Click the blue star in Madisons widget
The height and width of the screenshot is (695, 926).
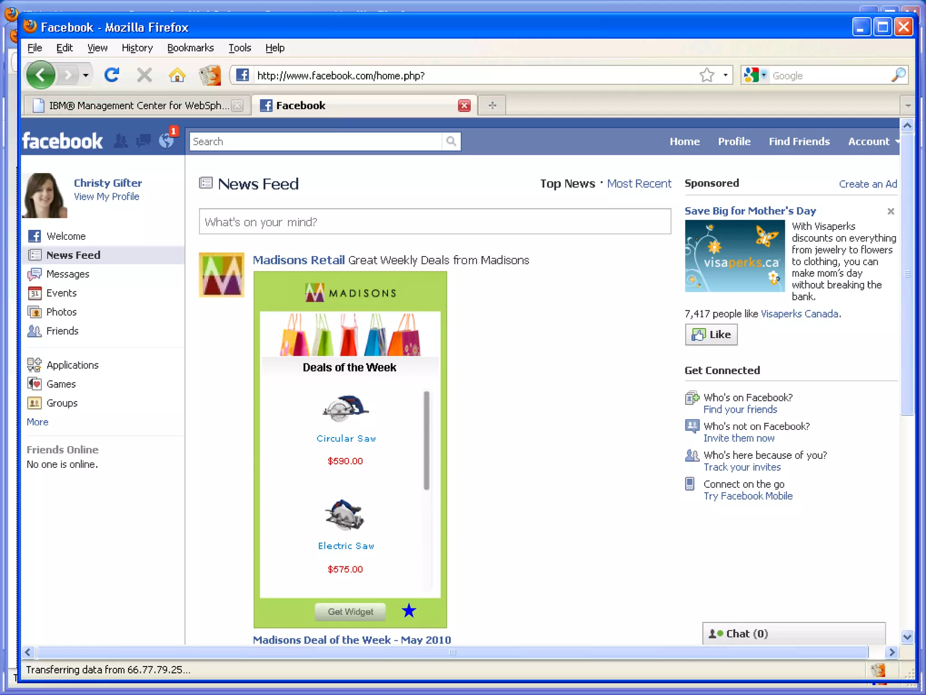pos(409,611)
